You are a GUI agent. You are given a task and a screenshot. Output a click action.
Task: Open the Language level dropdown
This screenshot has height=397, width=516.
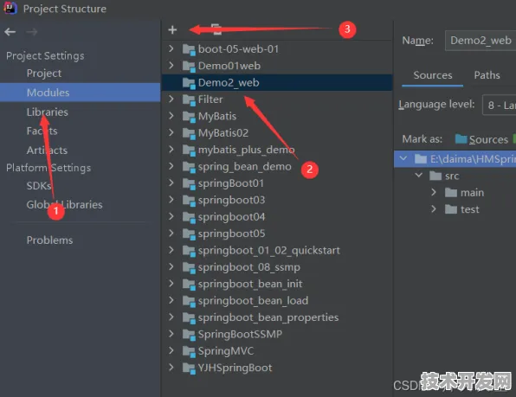(x=499, y=105)
